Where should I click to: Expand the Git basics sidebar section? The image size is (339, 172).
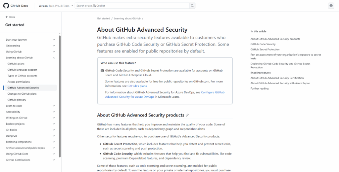coord(54,130)
